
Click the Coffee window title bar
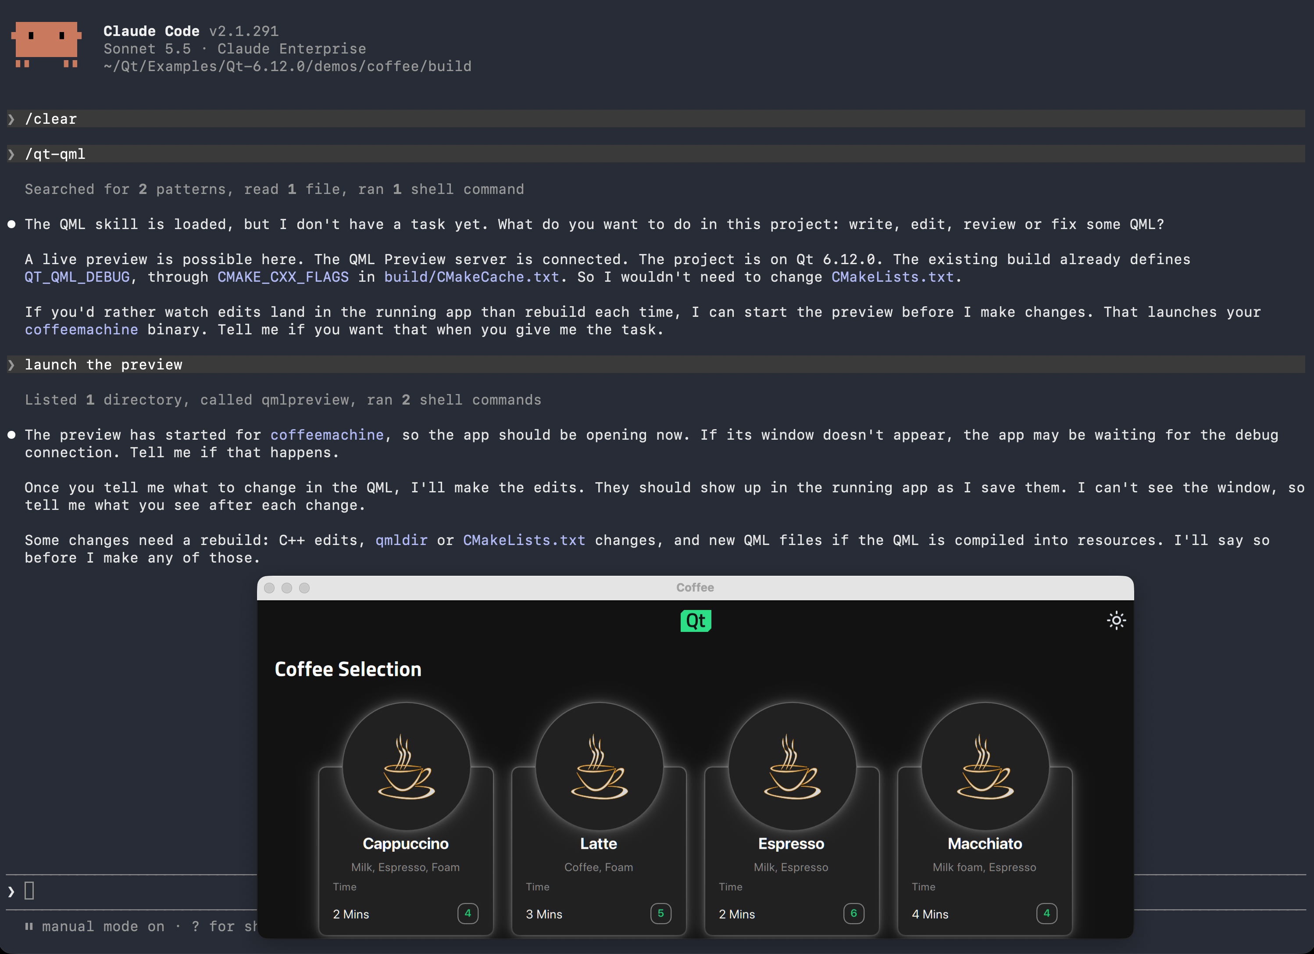[695, 588]
